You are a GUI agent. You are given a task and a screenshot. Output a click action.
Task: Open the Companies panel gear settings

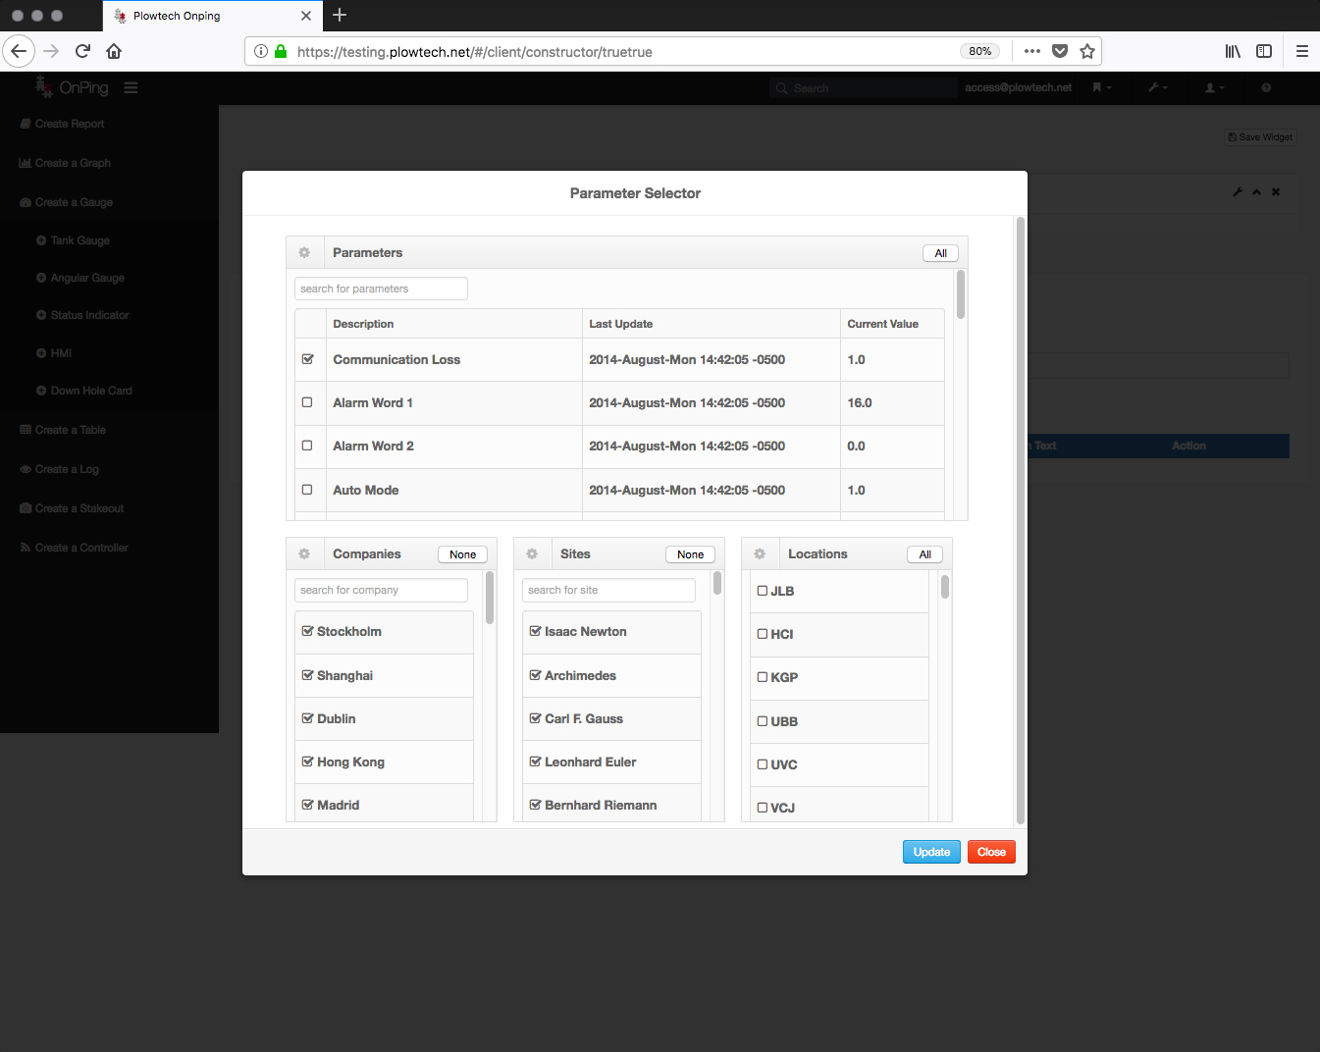(x=304, y=554)
